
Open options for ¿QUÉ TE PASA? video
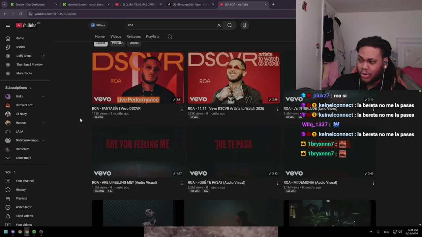click(x=278, y=183)
